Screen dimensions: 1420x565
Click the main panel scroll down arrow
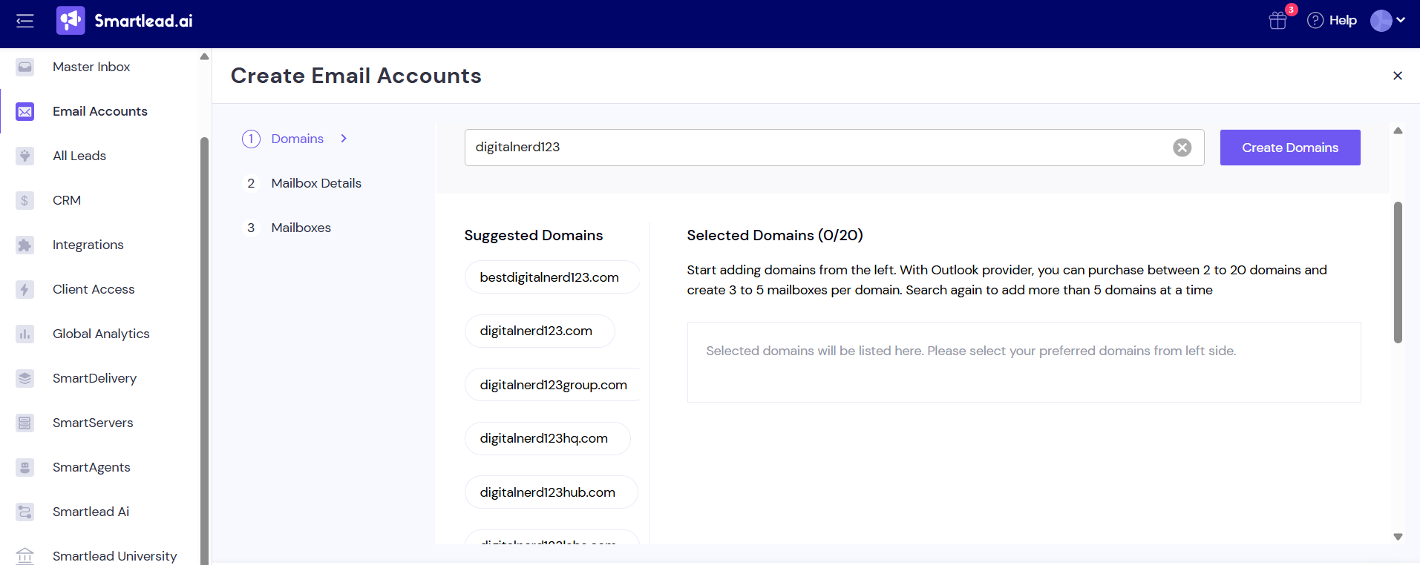[1398, 537]
